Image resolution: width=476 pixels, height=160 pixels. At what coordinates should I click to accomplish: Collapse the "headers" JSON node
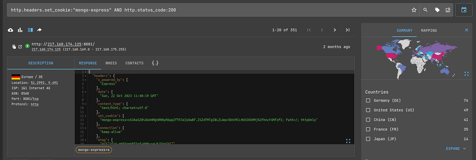[86, 76]
